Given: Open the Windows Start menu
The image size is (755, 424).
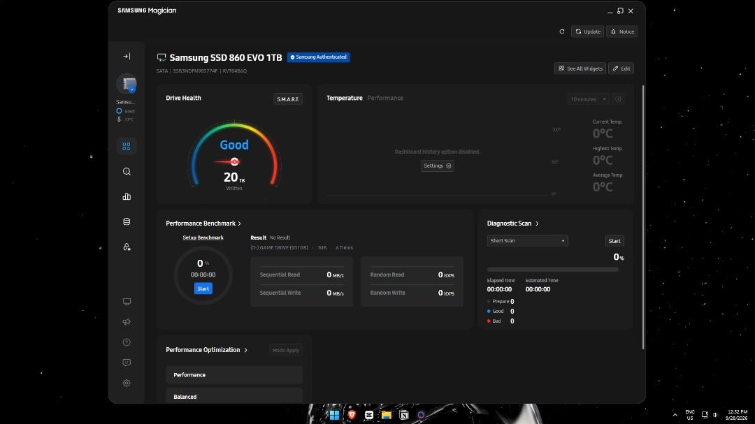Looking at the screenshot, I should coord(334,415).
